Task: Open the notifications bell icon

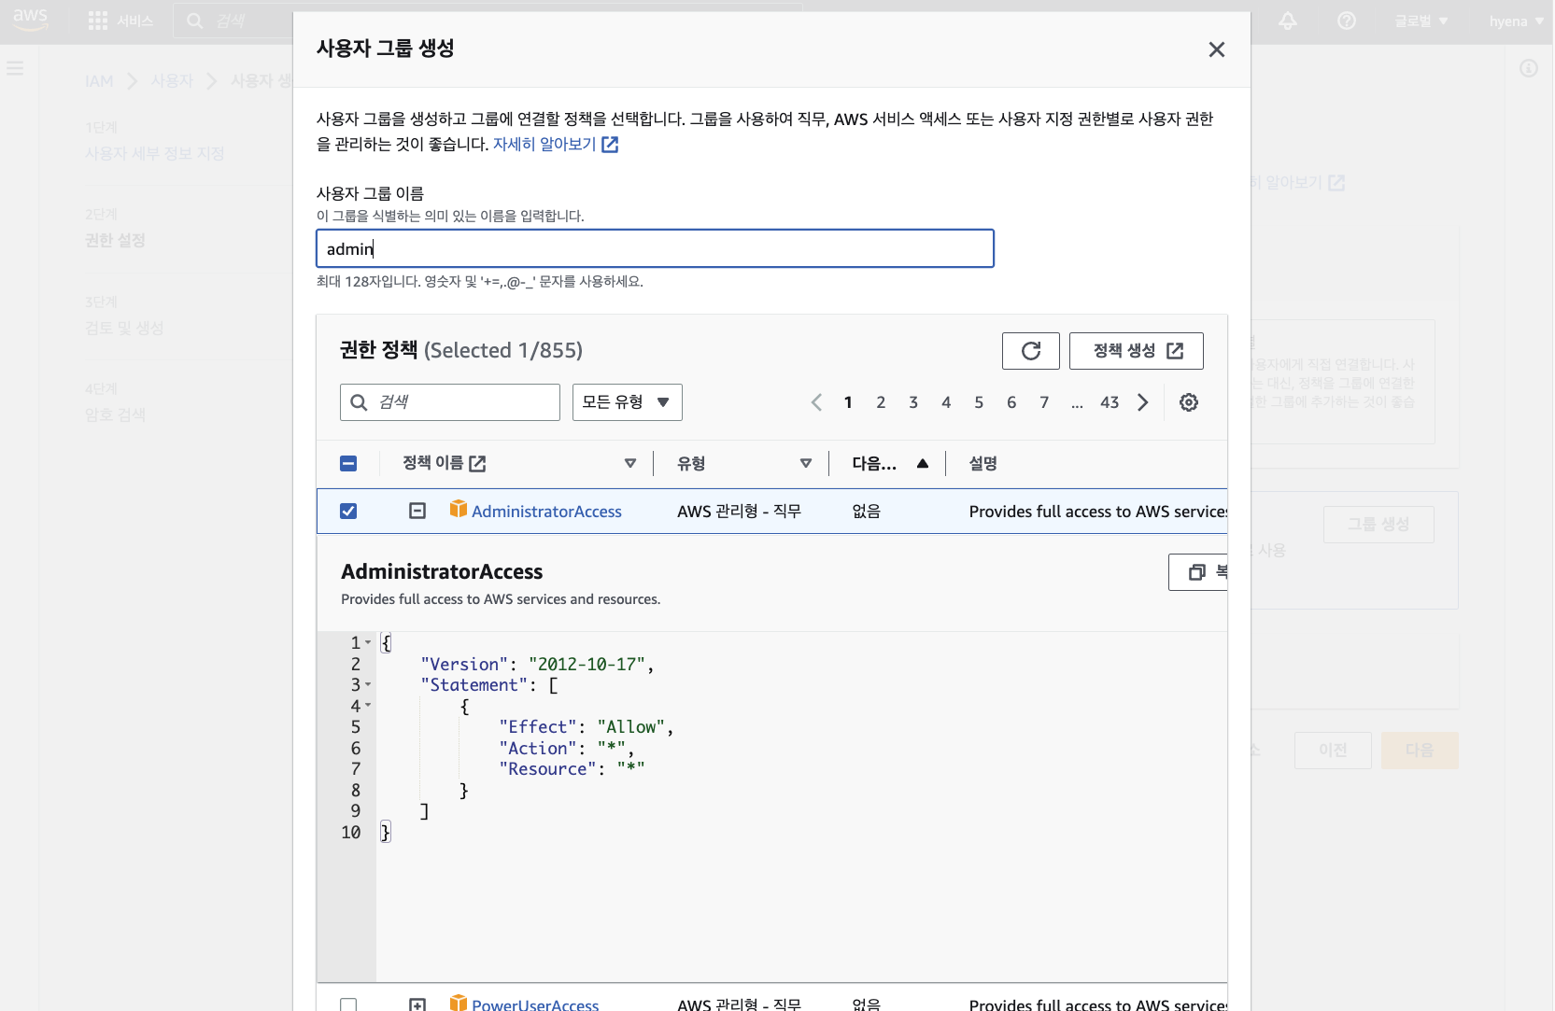Action: (x=1288, y=21)
